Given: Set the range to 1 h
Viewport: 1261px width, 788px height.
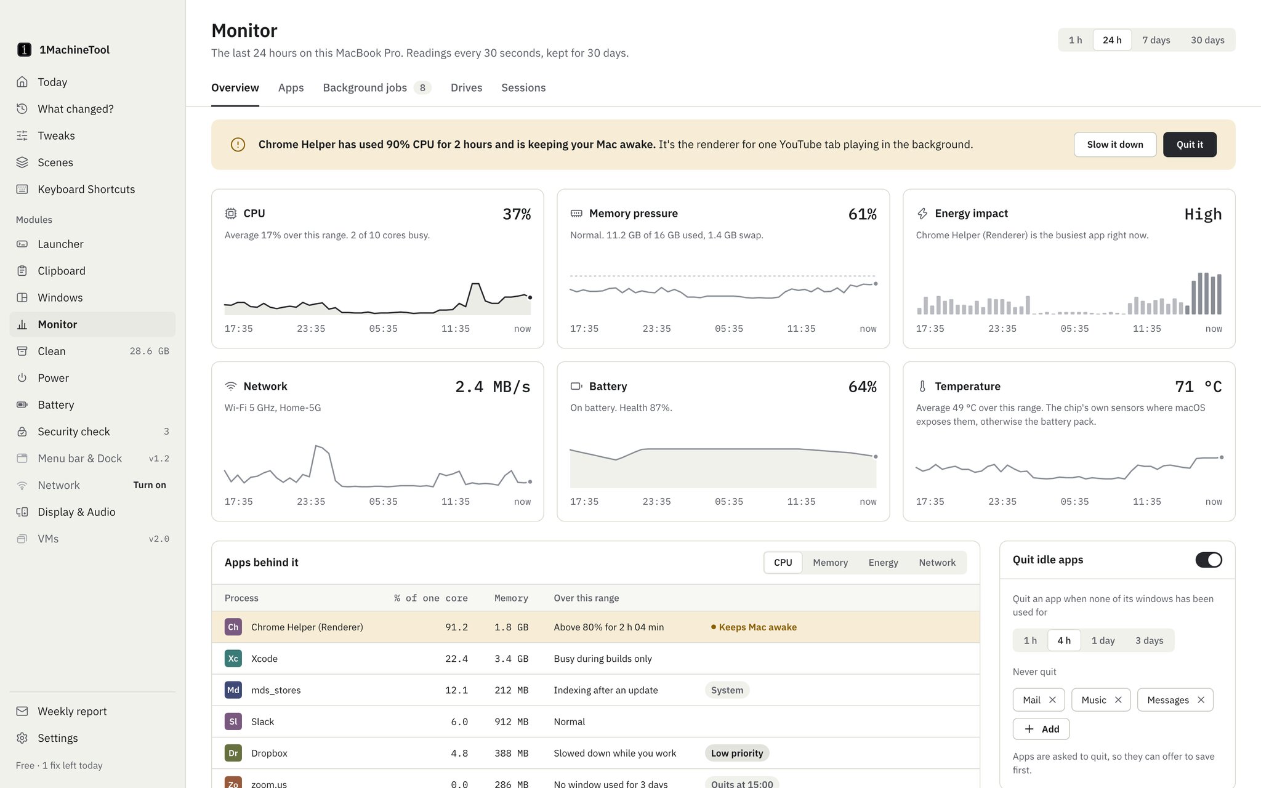Looking at the screenshot, I should click(x=1076, y=40).
